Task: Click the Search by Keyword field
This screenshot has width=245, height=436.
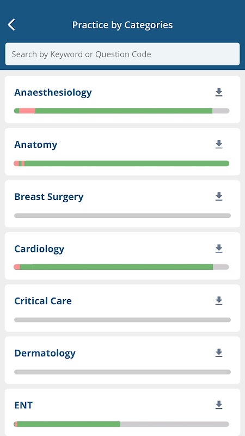Action: pyautogui.click(x=122, y=54)
